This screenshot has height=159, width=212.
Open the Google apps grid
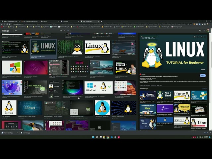204,31
